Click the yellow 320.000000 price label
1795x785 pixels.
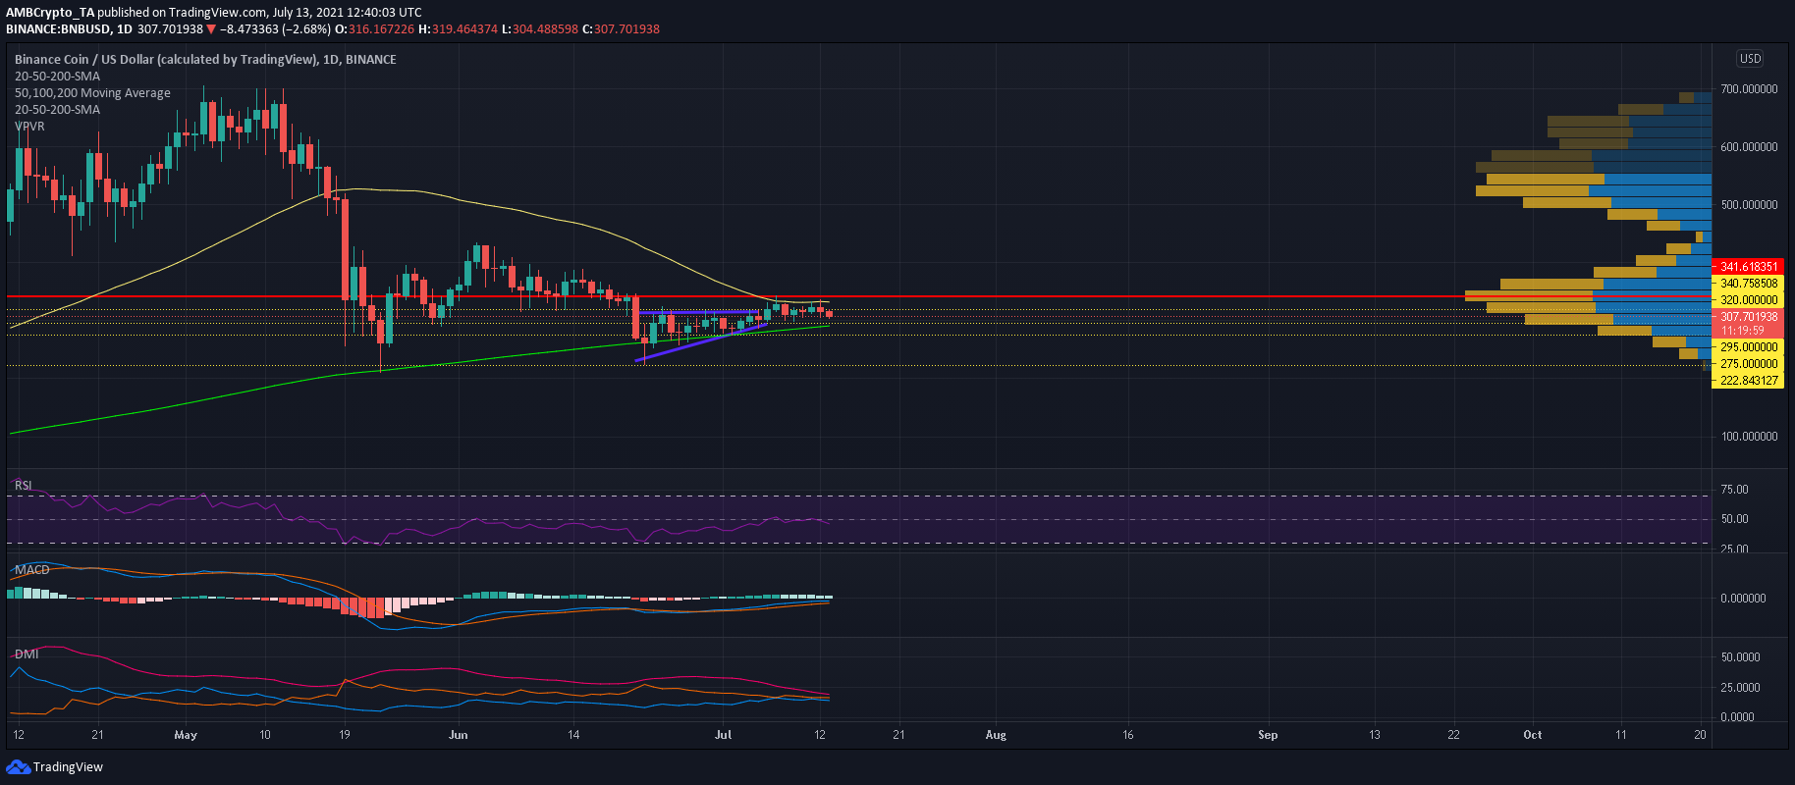1748,300
